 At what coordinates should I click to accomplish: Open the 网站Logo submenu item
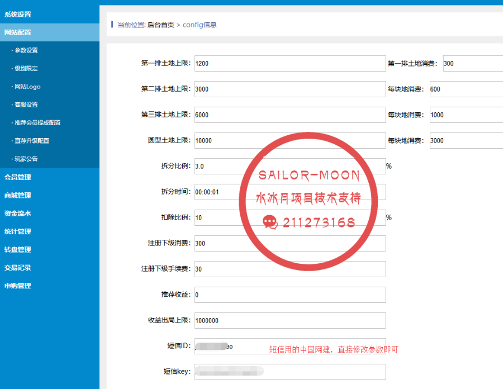coord(27,87)
